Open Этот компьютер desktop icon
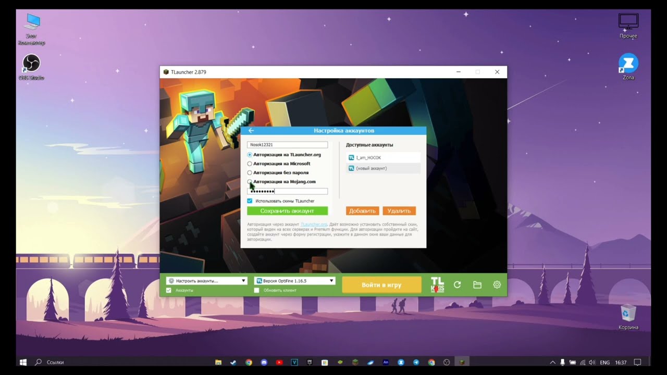This screenshot has height=375, width=667. (x=32, y=29)
